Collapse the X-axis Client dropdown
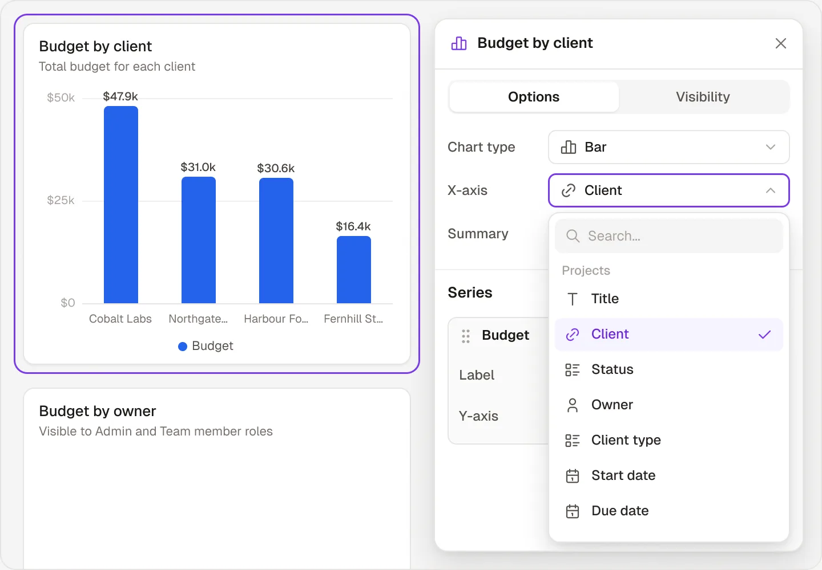Image resolution: width=822 pixels, height=570 pixels. click(x=668, y=190)
